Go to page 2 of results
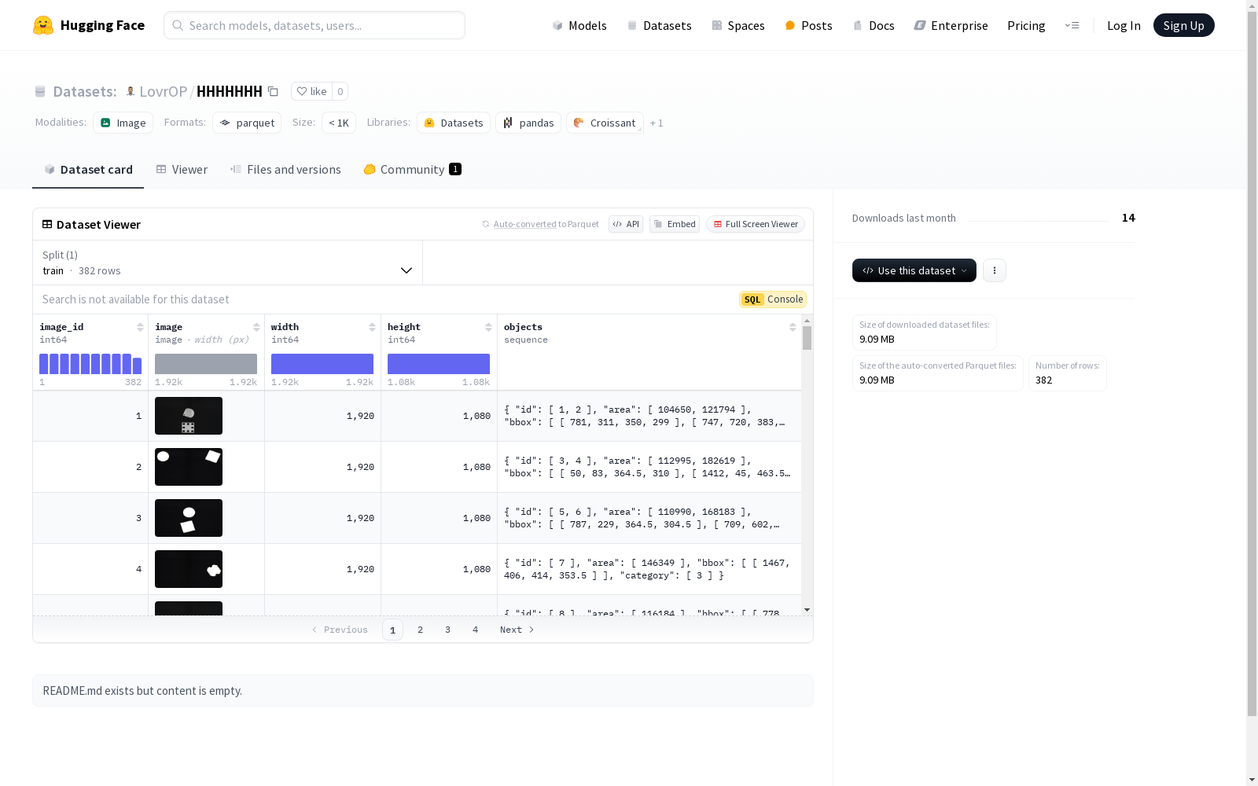1258x786 pixels. pos(421,630)
